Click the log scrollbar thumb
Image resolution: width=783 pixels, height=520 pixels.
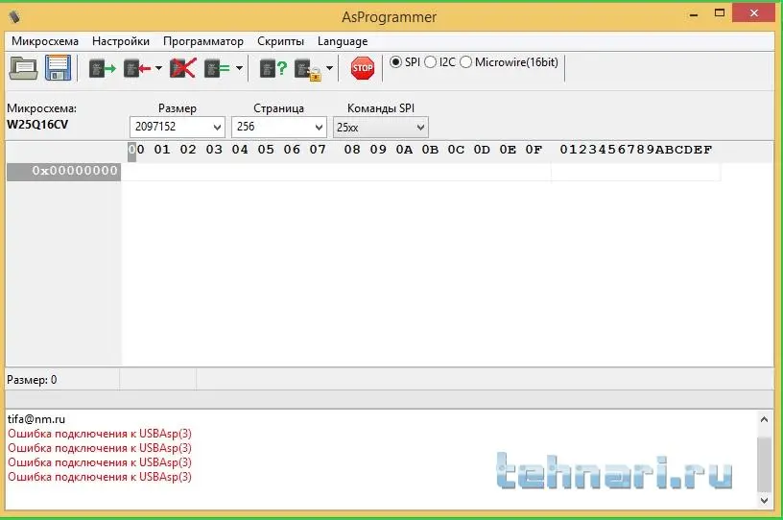(x=764, y=464)
